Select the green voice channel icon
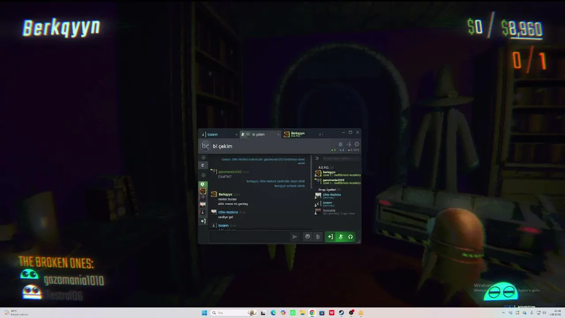The image size is (565, 318). 203,184
